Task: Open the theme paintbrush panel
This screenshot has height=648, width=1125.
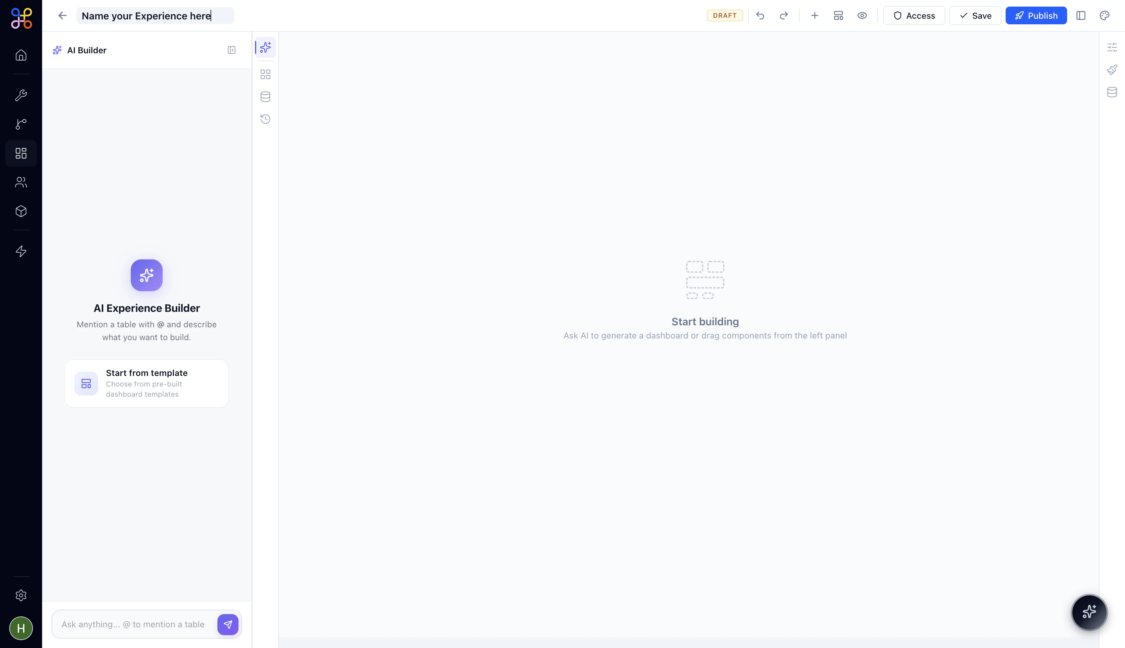Action: (1112, 70)
